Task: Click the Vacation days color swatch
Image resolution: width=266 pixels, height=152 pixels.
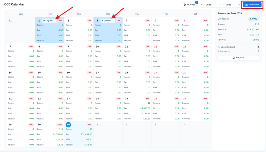Action: coord(219,47)
